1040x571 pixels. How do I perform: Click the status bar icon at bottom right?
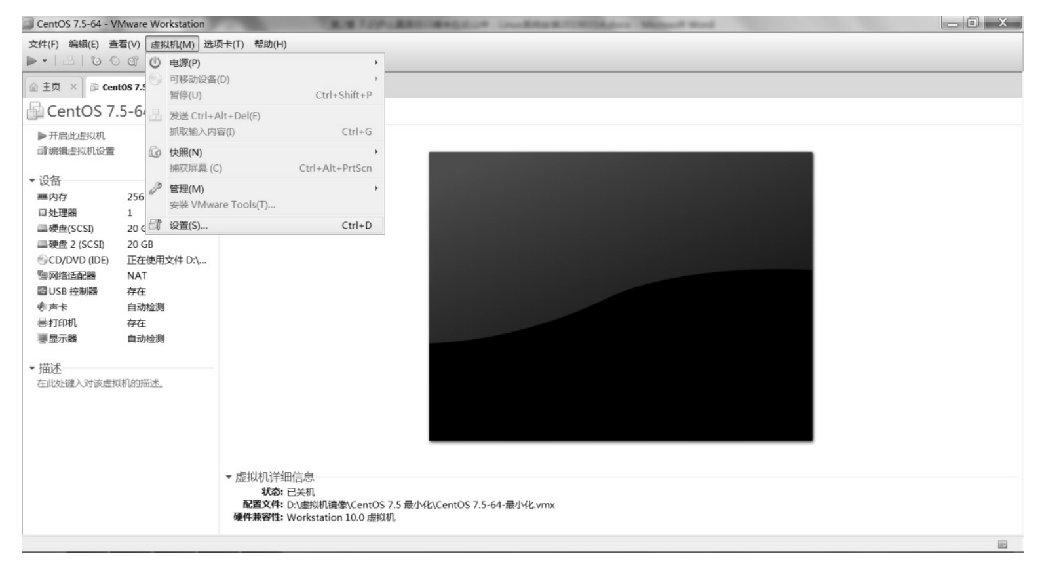pyautogui.click(x=1002, y=544)
